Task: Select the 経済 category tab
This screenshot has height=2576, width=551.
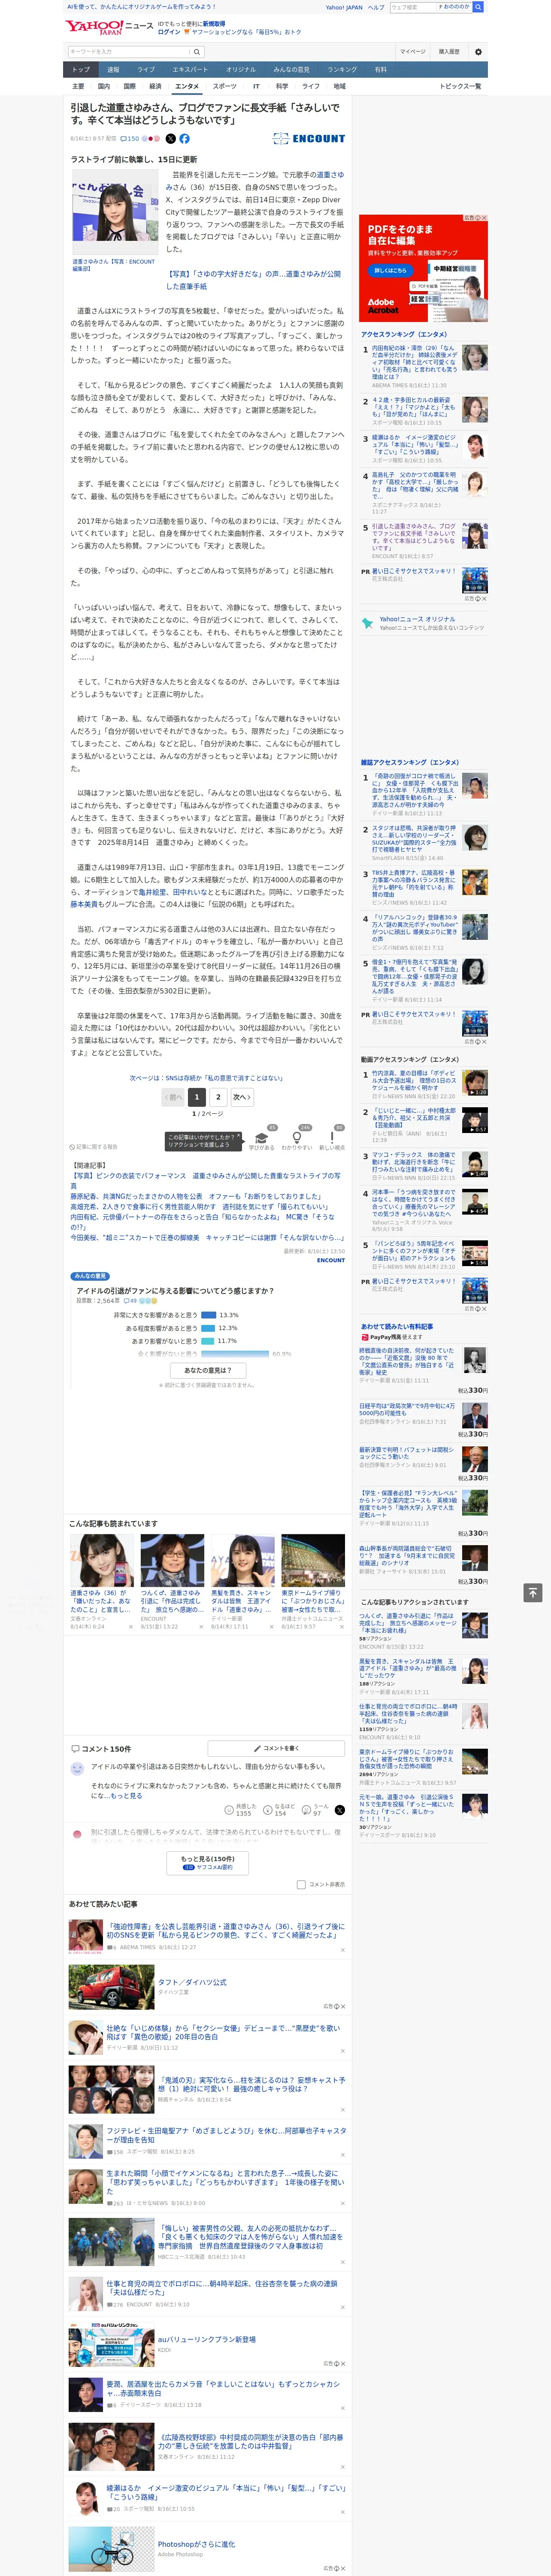Action: 155,86
